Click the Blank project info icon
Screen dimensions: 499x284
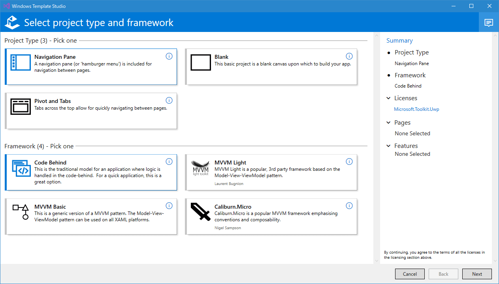coord(349,56)
